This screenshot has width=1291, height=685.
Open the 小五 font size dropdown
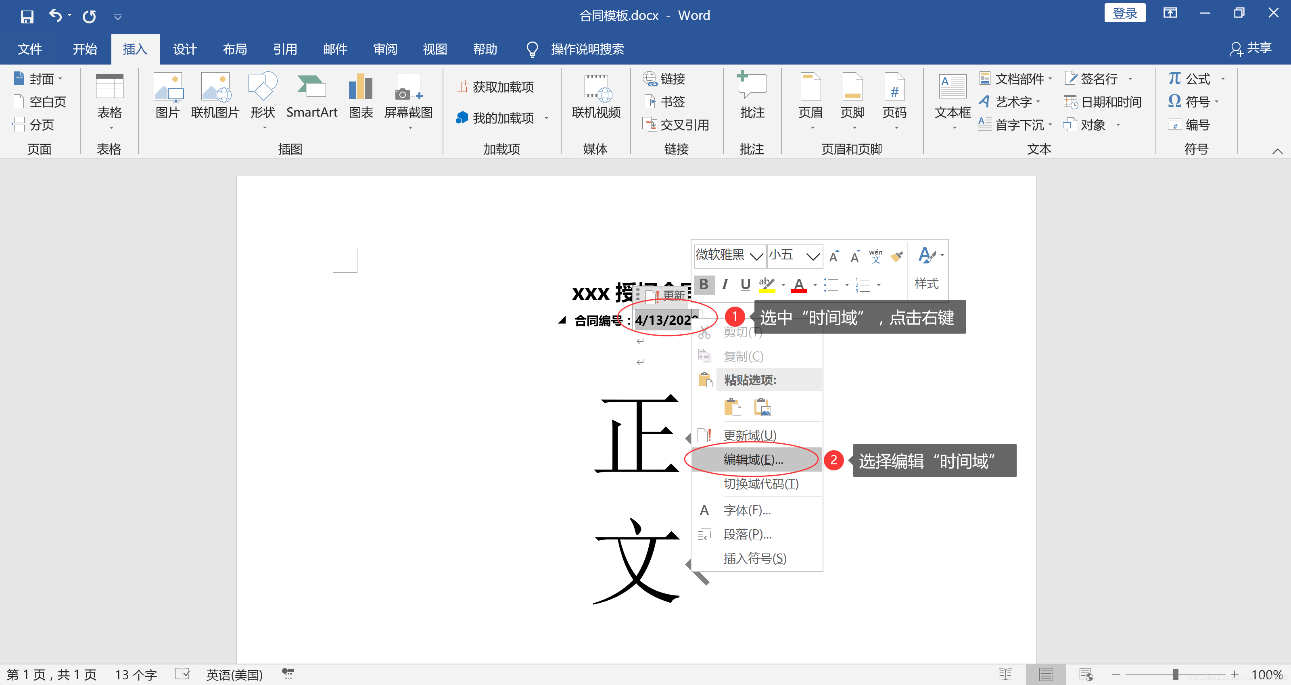click(813, 256)
